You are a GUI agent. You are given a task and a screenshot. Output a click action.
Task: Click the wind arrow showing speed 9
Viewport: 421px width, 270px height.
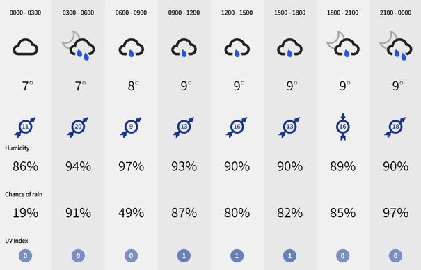click(131, 127)
